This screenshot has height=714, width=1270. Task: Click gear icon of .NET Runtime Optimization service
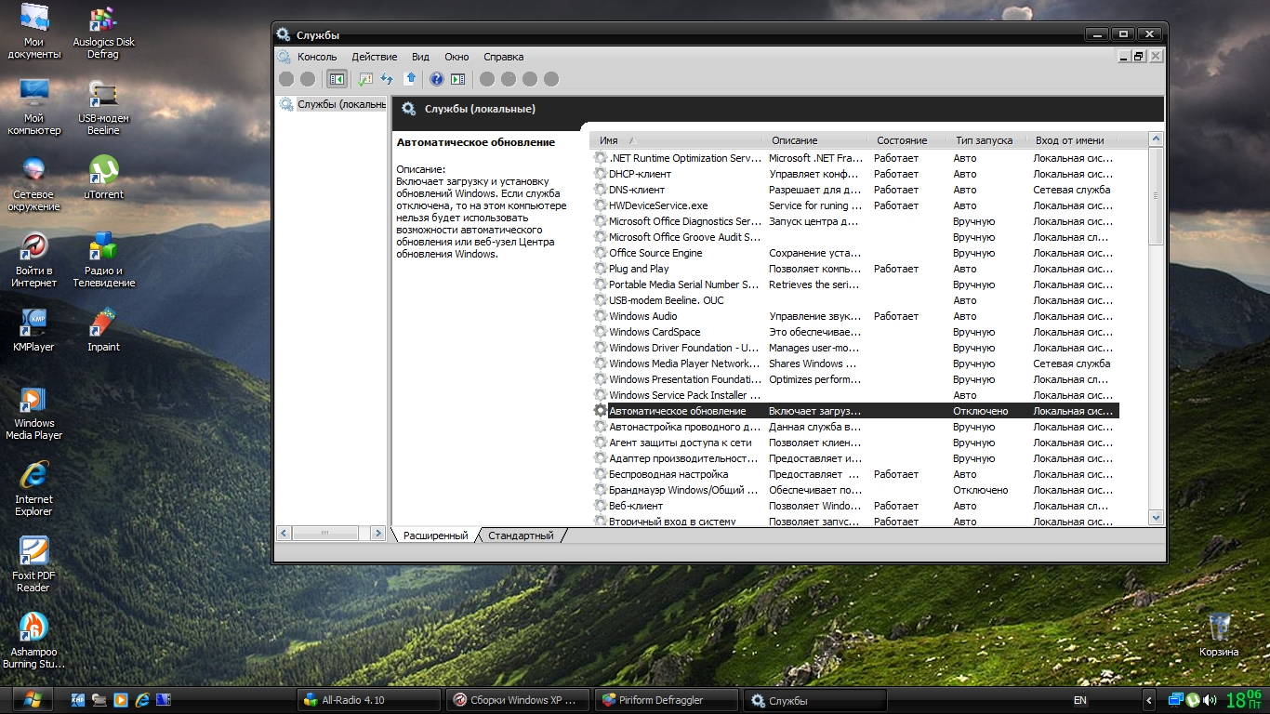point(600,158)
